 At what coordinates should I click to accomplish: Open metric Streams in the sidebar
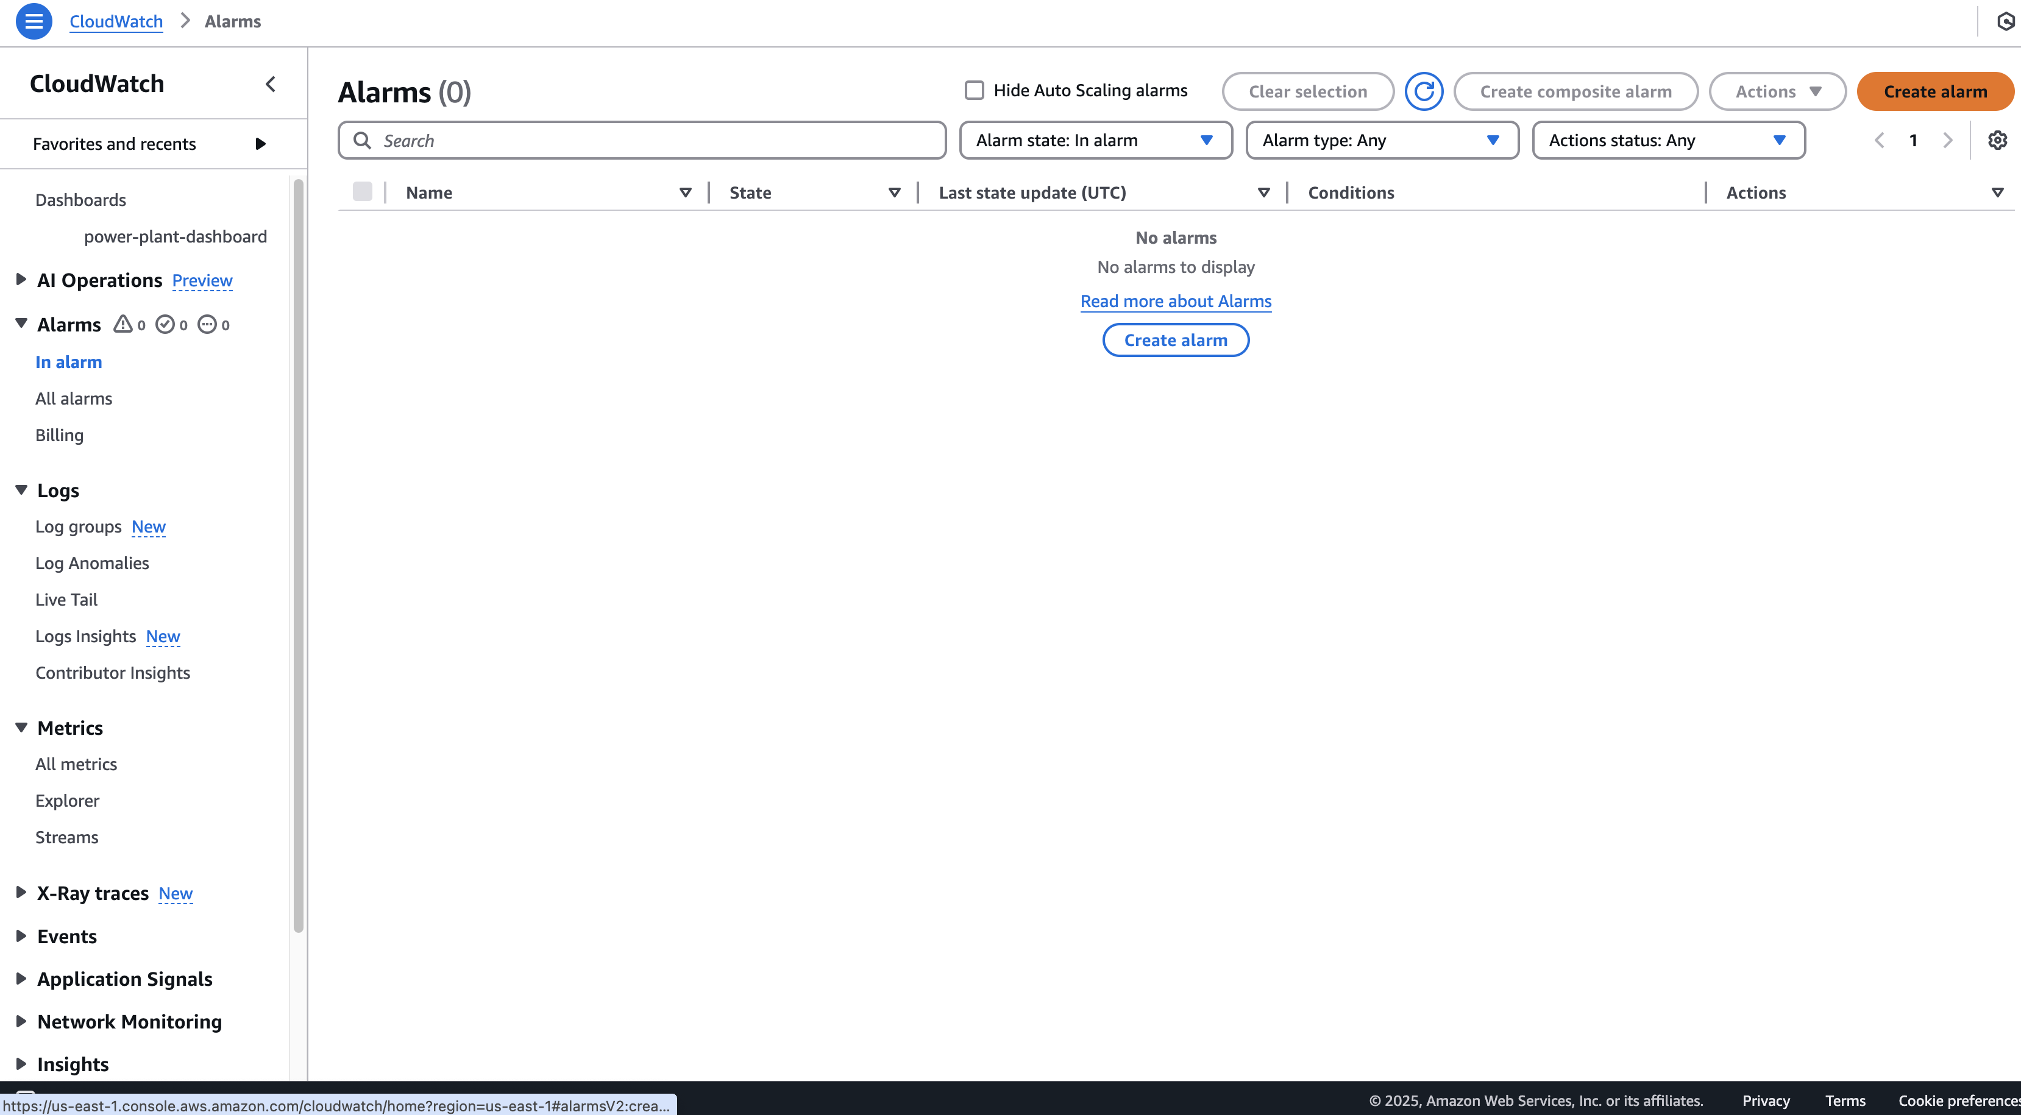tap(66, 837)
